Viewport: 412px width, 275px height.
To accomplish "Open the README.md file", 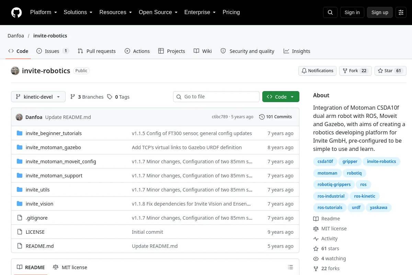I will pos(40,246).
